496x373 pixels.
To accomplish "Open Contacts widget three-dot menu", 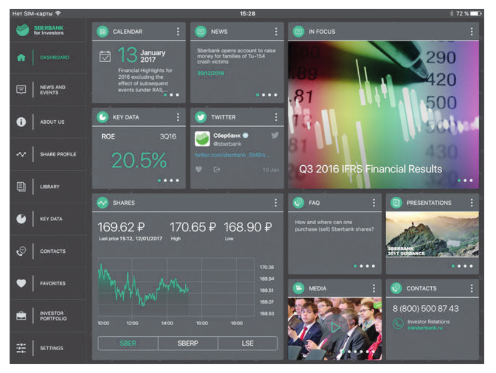I will 471,288.
